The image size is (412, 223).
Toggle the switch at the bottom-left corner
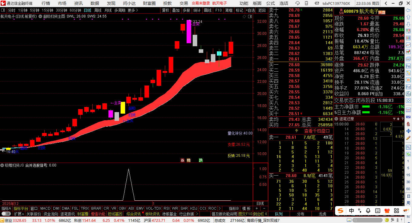pyautogui.click(x=6, y=214)
